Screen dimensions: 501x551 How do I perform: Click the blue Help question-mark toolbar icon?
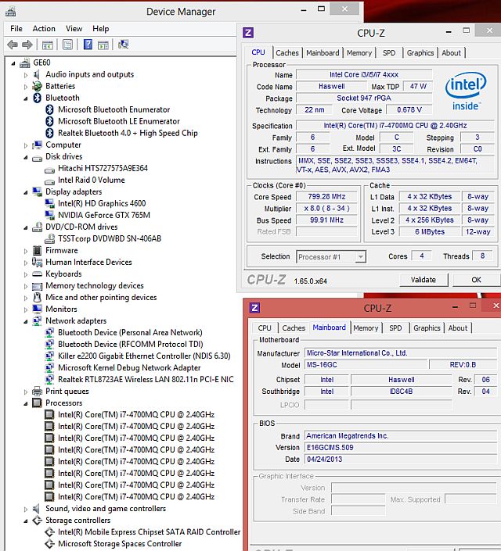tap(88, 45)
